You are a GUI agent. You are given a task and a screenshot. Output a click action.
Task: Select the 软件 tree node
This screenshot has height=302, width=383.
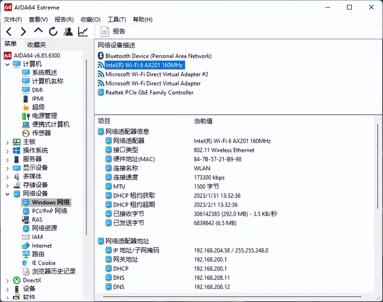coord(24,297)
